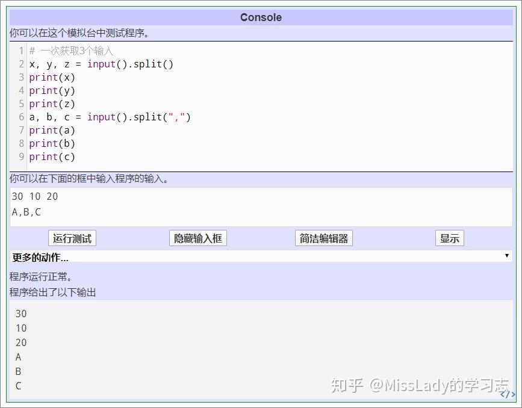Viewport: 522px width, 408px height.
Task: Select the print(x) statement on line 3
Action: (x=52, y=77)
